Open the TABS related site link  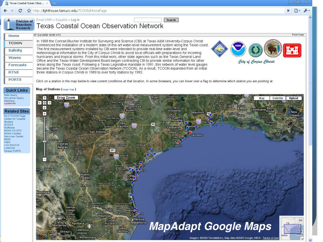click(7, 142)
